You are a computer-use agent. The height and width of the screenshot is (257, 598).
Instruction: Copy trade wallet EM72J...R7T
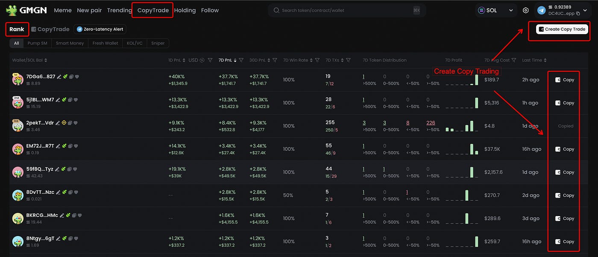click(565, 149)
